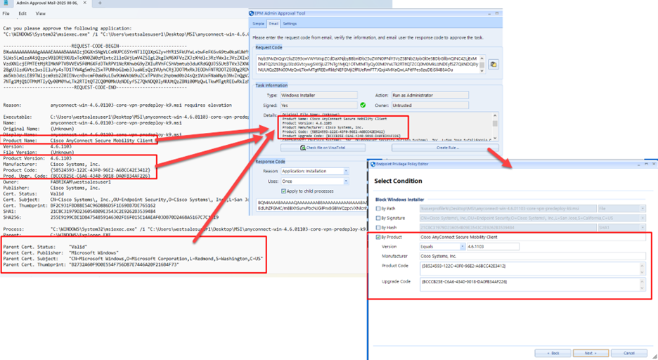658x360 pixels.
Task: Click the product name field with Cisco AnyConnect
Action: 533,237
